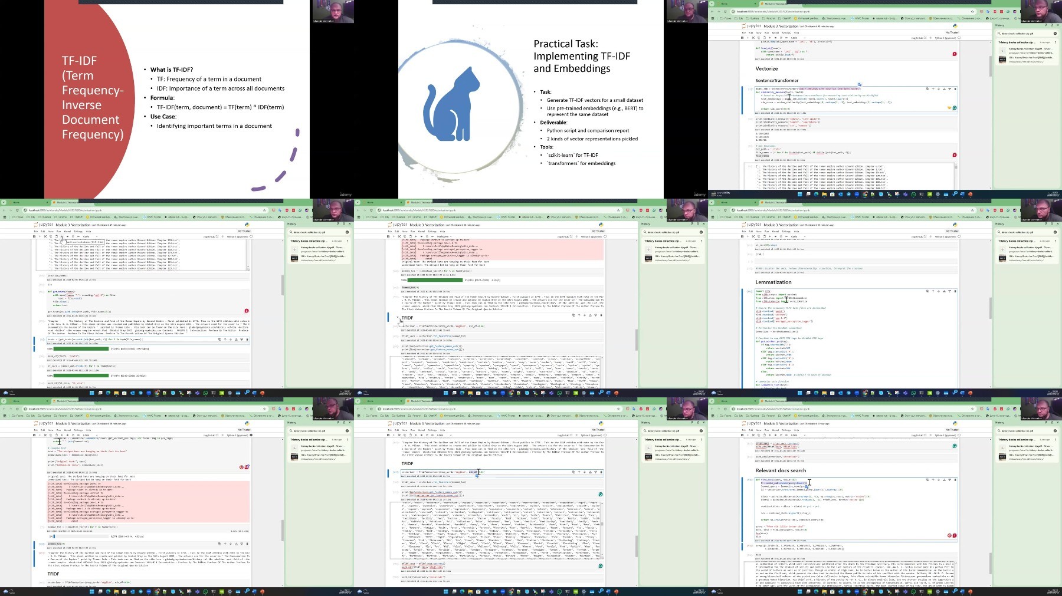This screenshot has width=1062, height=596.
Task: Switch to the Home browser tab in Vectorize frame
Action: 724,4
